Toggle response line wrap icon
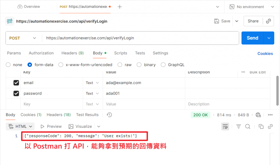Image resolution: width=280 pixels, height=165 pixels. coord(225,126)
